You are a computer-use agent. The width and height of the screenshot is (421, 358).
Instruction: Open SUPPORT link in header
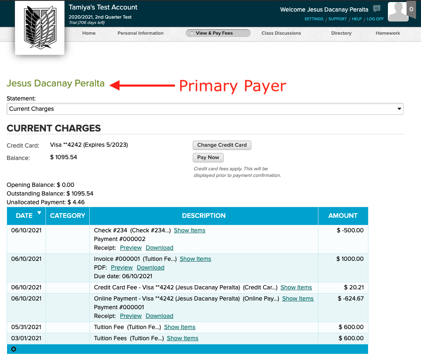(x=337, y=19)
